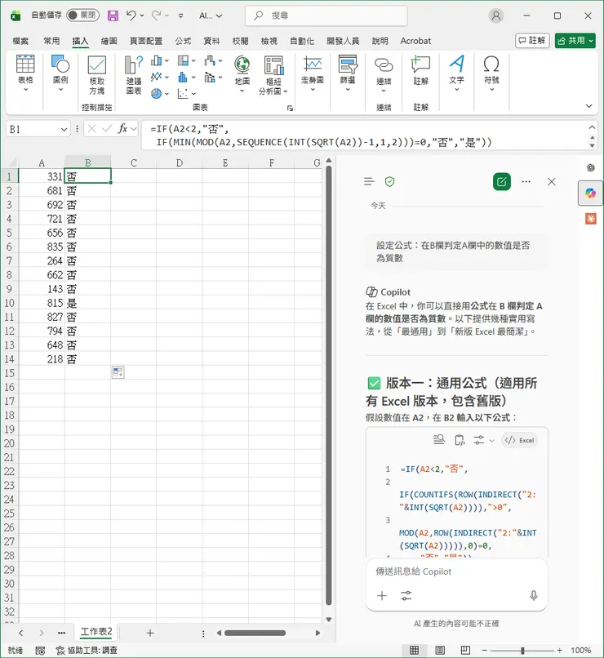
Task: Switch to Page Layout view
Action: pyautogui.click(x=440, y=650)
